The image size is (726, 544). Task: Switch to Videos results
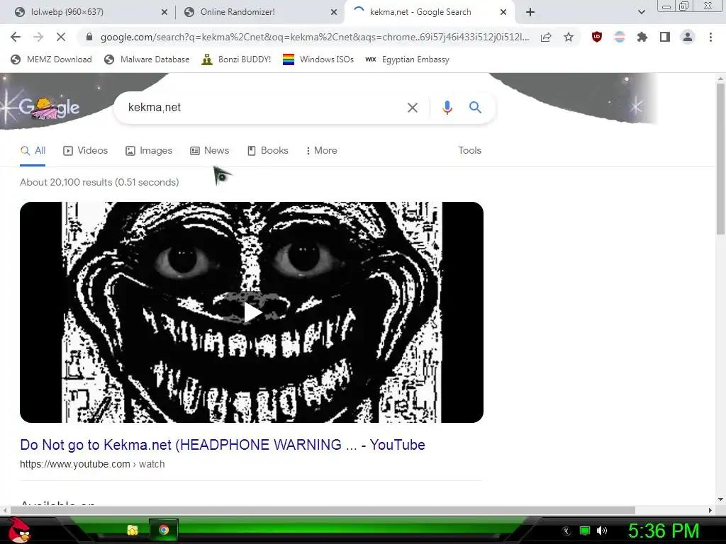click(86, 150)
